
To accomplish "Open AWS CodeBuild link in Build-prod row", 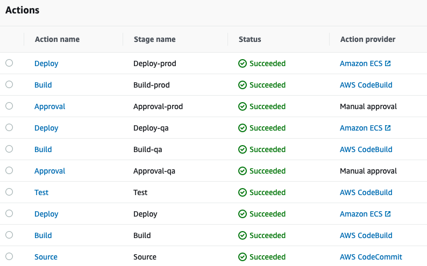I will point(366,85).
